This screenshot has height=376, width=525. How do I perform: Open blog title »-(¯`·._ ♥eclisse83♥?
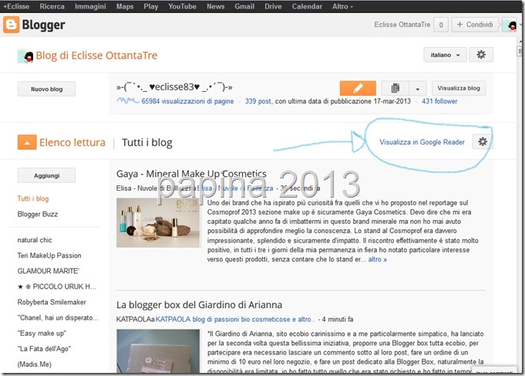click(x=174, y=87)
